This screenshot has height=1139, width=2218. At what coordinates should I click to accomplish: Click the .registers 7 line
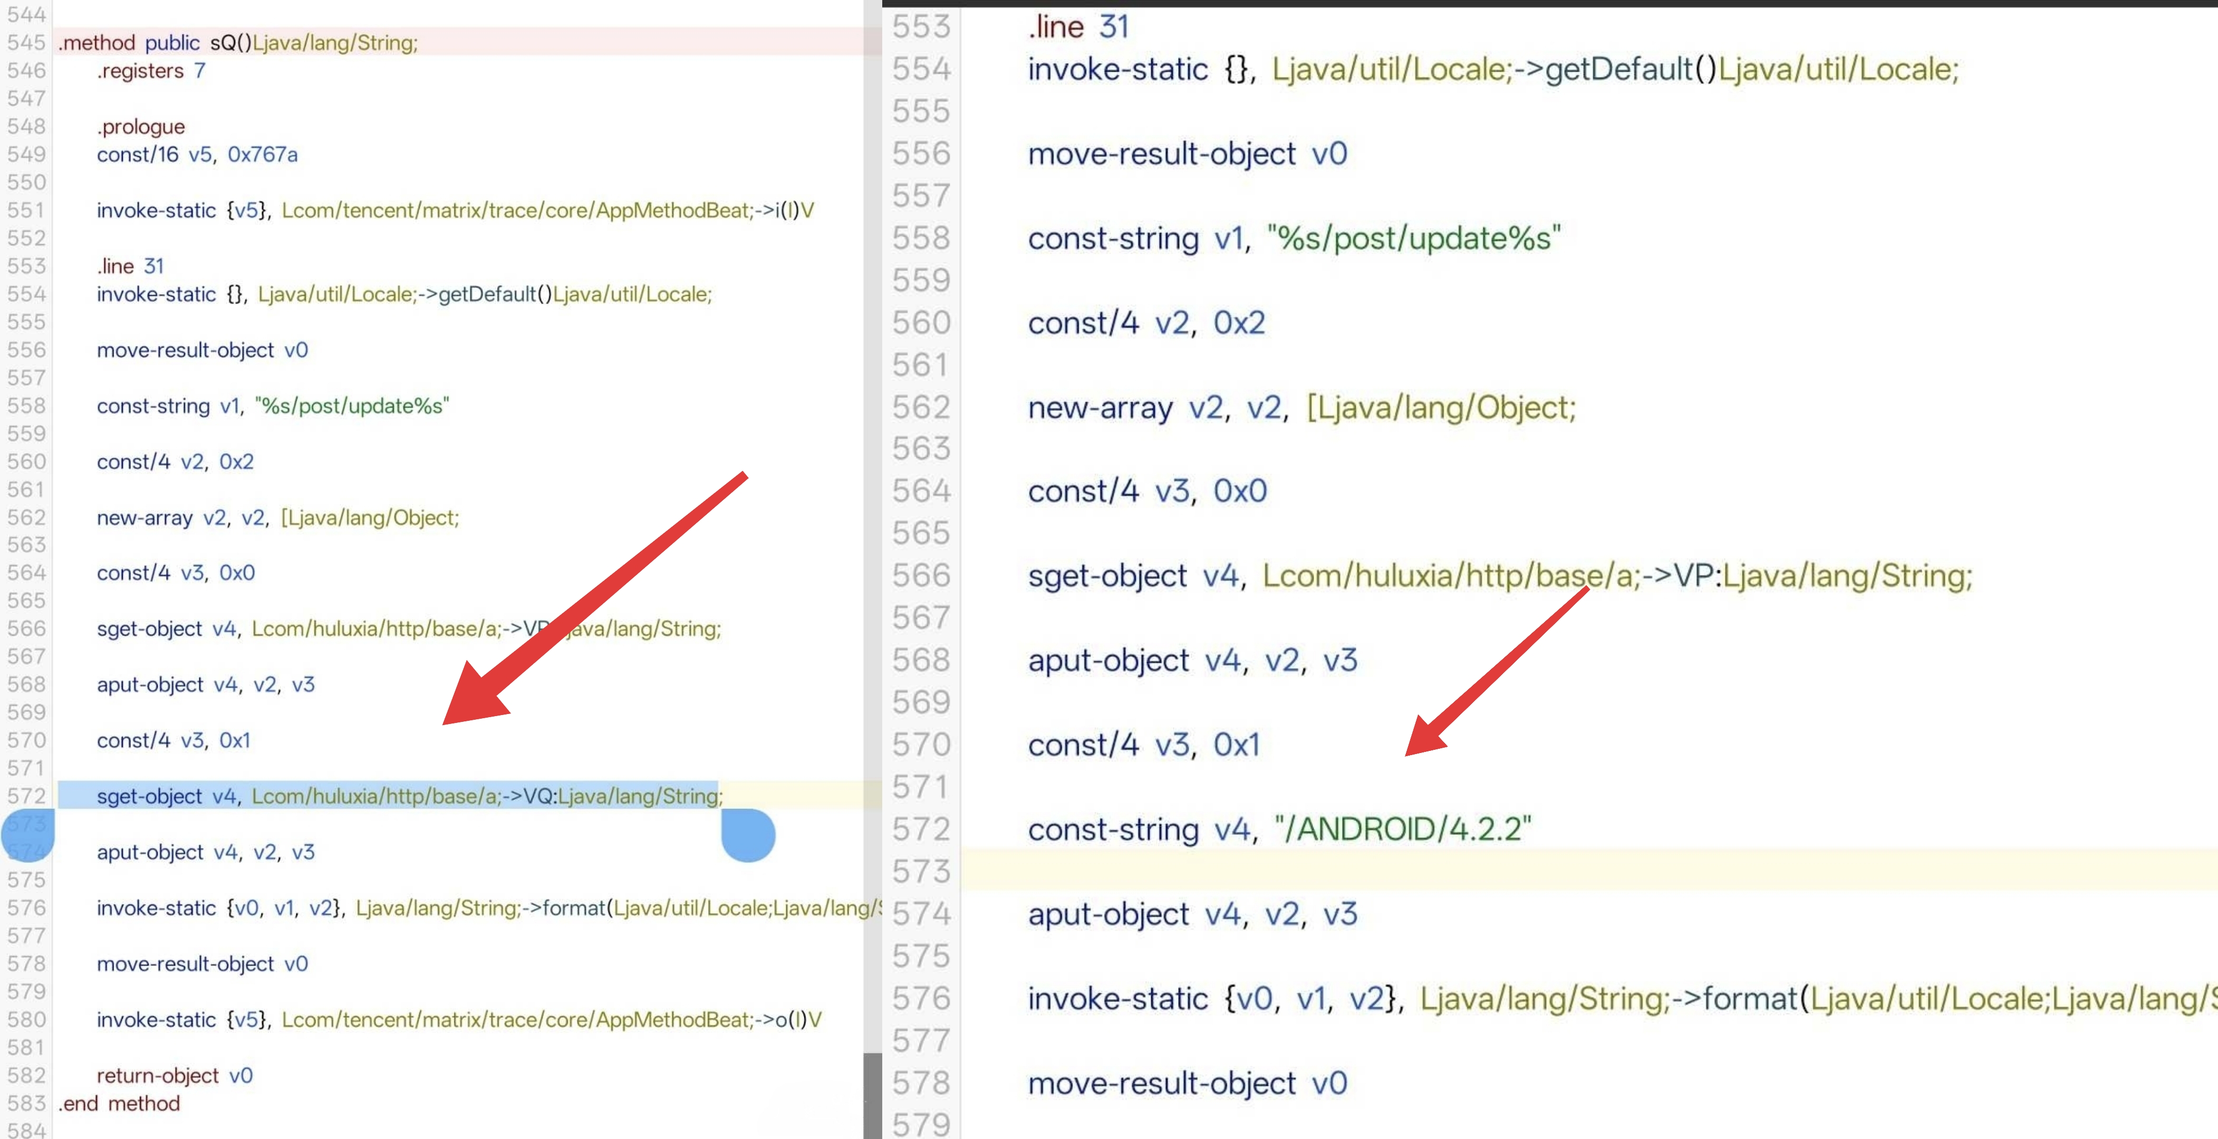[x=151, y=71]
